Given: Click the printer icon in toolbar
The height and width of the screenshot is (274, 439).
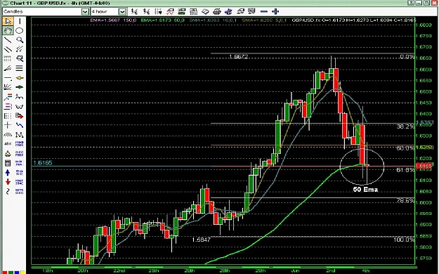Looking at the screenshot, I should (217, 11).
